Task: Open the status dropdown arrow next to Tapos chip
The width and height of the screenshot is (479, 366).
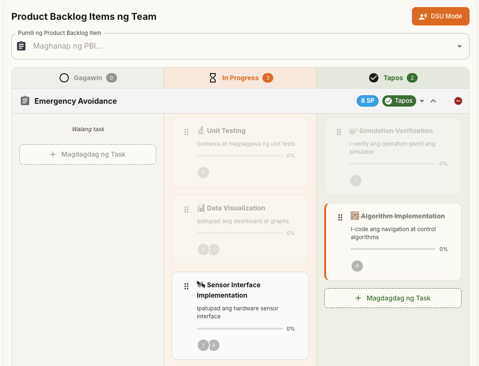Action: 422,100
